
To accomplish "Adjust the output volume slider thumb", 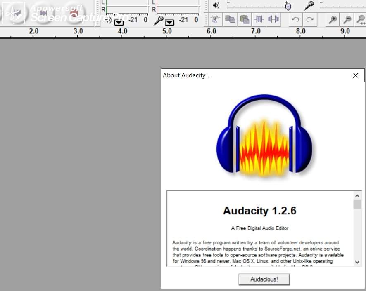I will tap(288, 6).
